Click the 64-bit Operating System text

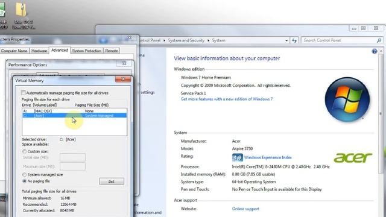click(x=254, y=182)
